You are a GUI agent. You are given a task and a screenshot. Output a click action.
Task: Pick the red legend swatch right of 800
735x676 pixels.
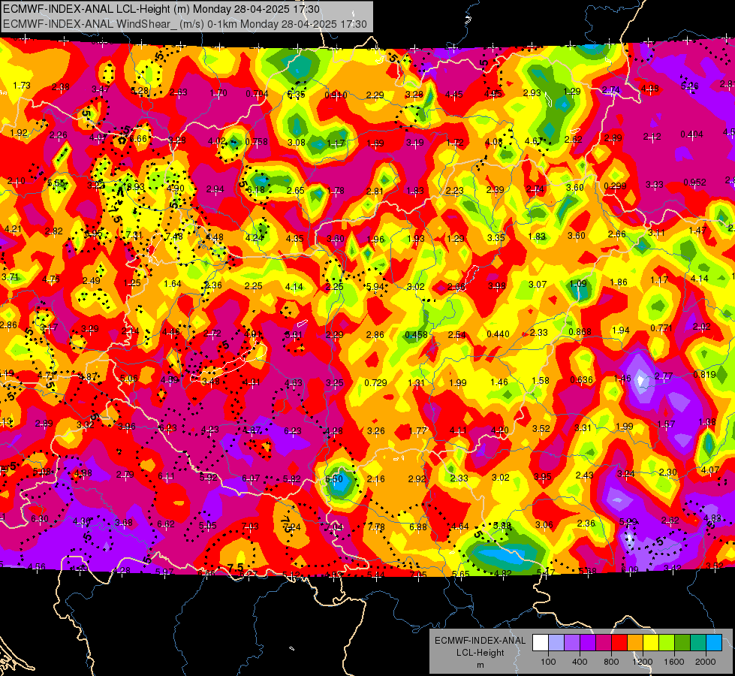point(619,643)
